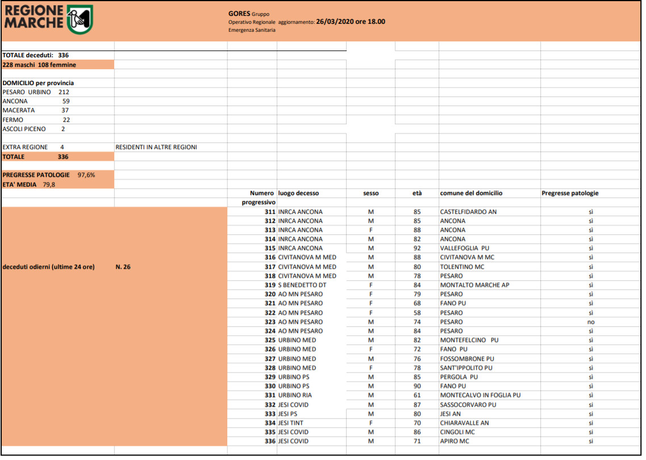This screenshot has width=646, height=460.
Task: Select the TOLENTINO MC cell
Action: point(462,267)
